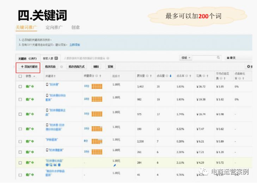
Task: Click the orange quality bar in 3,402 row
Action: (97, 86)
